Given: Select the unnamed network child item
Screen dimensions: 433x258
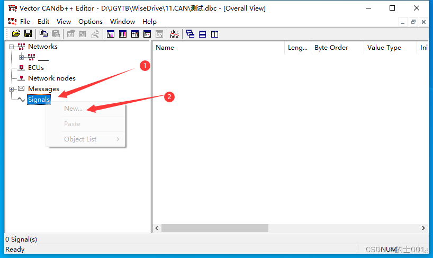Looking at the screenshot, I should (43, 57).
